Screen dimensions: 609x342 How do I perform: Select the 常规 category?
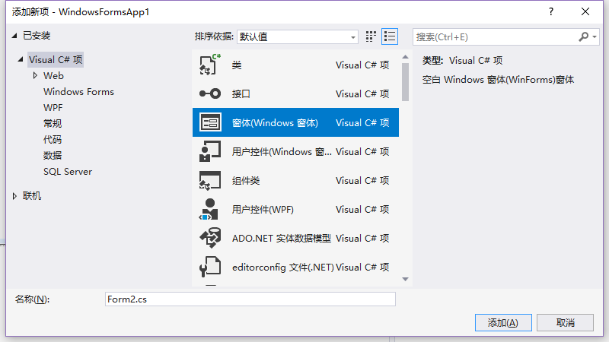coord(53,124)
